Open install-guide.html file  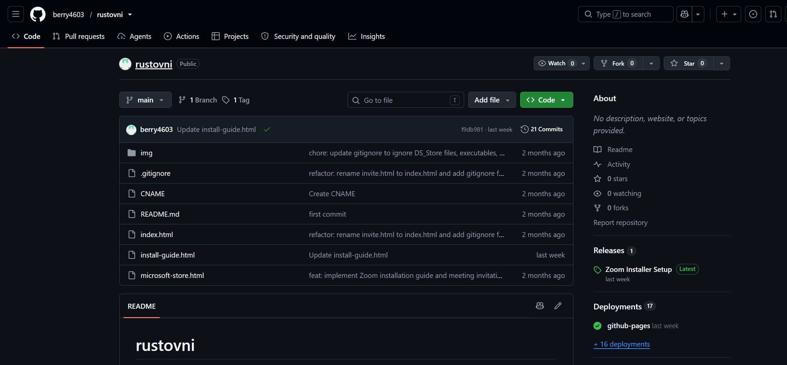tap(167, 255)
